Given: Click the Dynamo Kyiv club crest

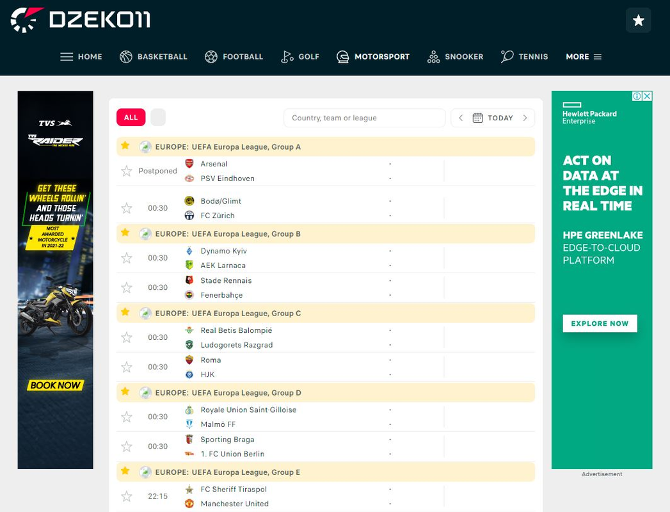Looking at the screenshot, I should [189, 251].
